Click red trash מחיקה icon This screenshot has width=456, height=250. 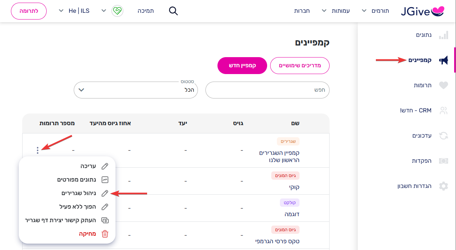click(105, 234)
